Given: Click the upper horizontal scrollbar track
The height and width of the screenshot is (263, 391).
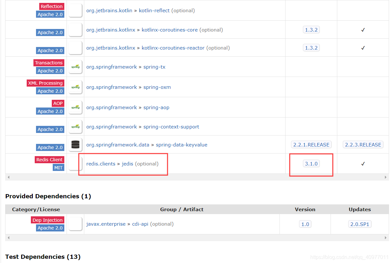Looking at the screenshot, I should point(197,177).
